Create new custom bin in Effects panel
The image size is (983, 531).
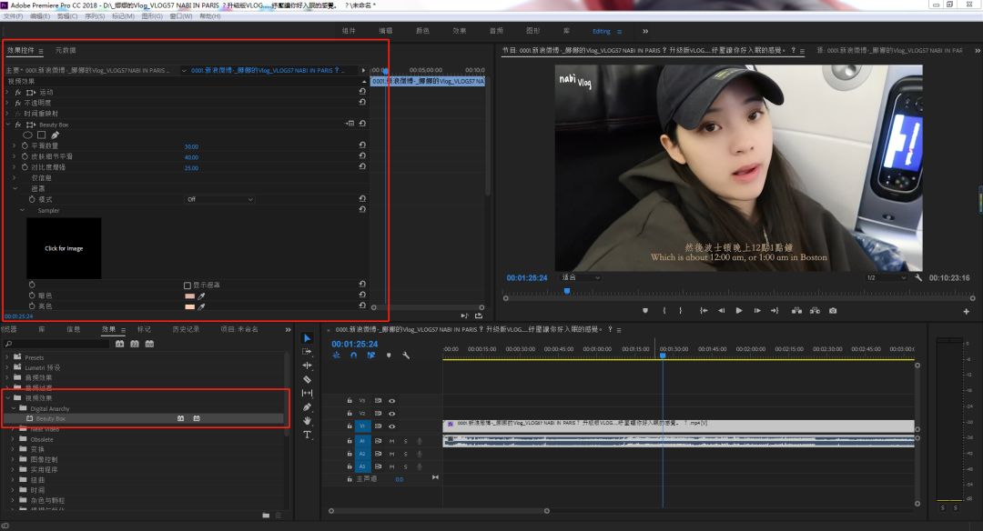266,516
